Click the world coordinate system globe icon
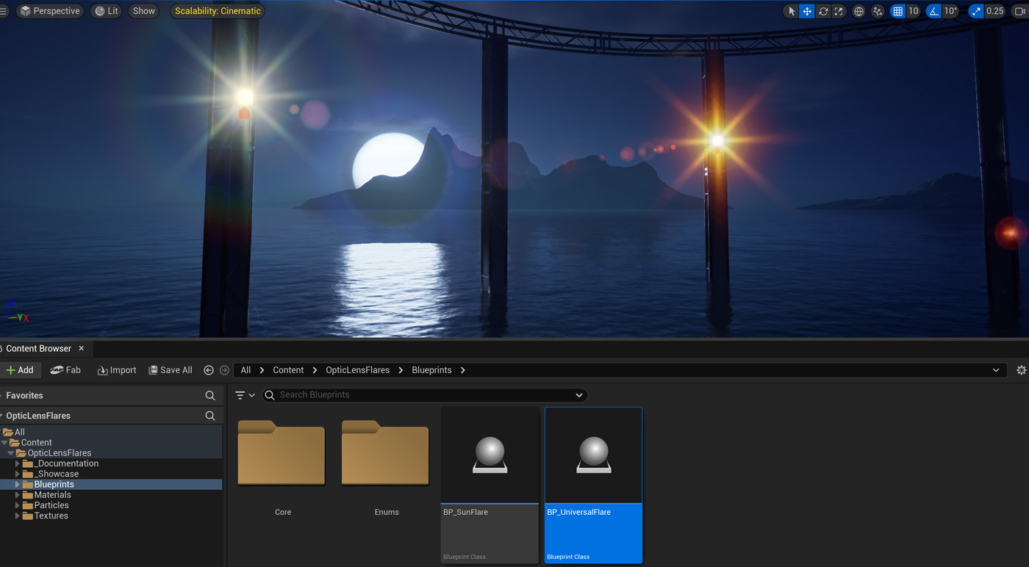This screenshot has height=567, width=1029. [858, 11]
